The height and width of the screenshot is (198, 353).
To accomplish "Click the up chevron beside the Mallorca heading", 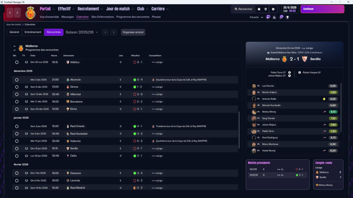I will (x=15, y=46).
